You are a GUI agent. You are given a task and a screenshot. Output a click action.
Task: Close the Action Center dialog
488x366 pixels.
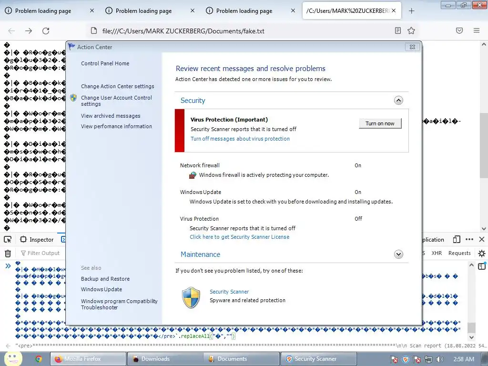click(412, 47)
